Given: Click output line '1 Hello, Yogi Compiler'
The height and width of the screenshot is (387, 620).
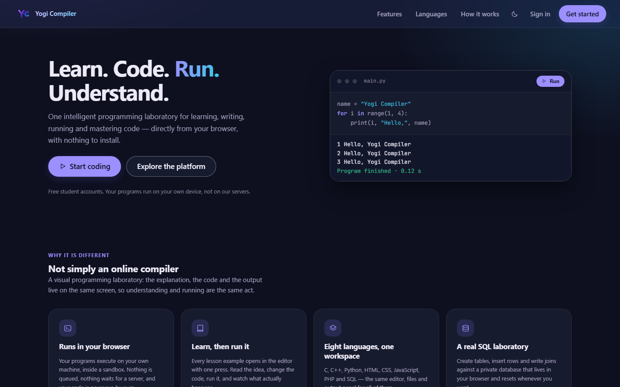Looking at the screenshot, I should (x=374, y=144).
